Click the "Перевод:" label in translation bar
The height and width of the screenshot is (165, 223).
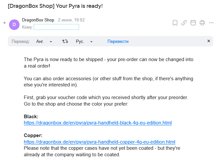point(21,41)
